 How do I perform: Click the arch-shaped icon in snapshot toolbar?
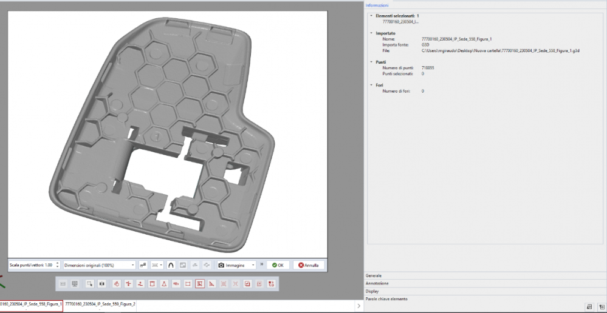click(171, 265)
